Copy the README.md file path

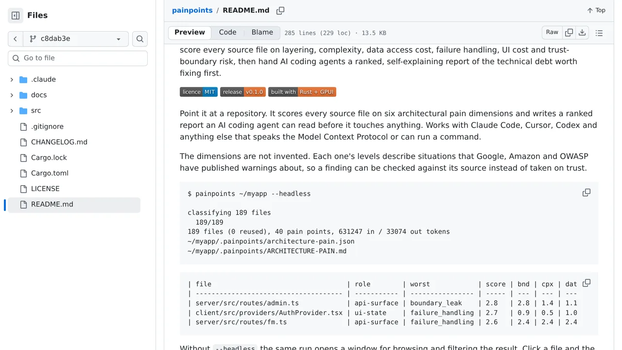coord(280,11)
